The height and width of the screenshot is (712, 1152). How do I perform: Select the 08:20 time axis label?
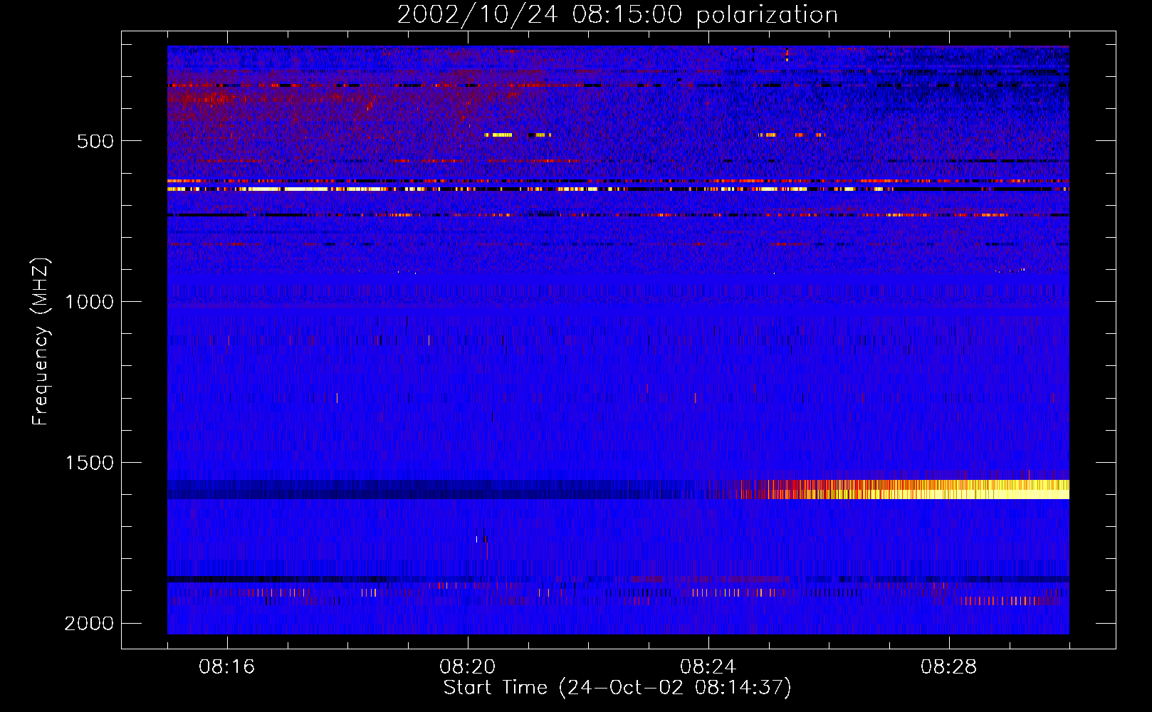coord(468,667)
